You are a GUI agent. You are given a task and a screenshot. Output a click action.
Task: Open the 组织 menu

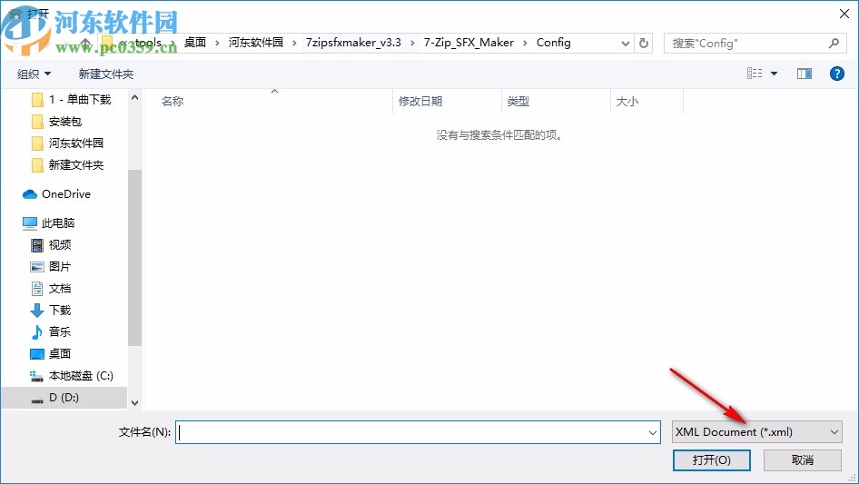[34, 74]
